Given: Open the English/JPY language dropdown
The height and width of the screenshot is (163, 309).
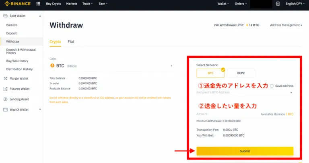Looking at the screenshot, I should point(295,4).
